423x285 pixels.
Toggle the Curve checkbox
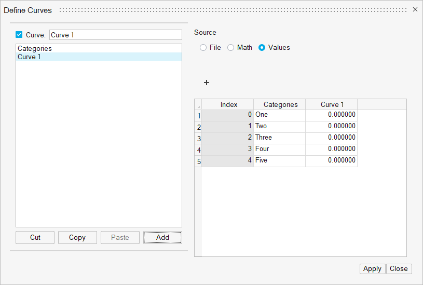click(x=19, y=35)
